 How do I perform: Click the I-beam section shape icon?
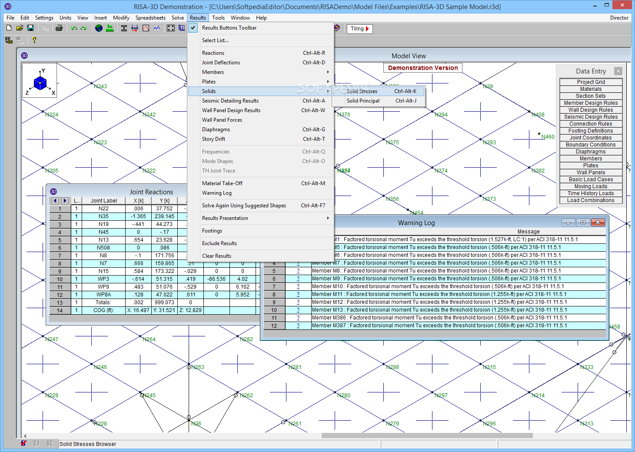pos(124,28)
